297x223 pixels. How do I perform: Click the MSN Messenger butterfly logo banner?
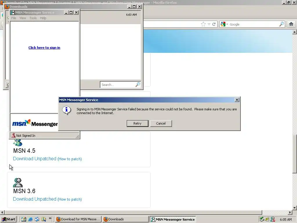coord(35,123)
